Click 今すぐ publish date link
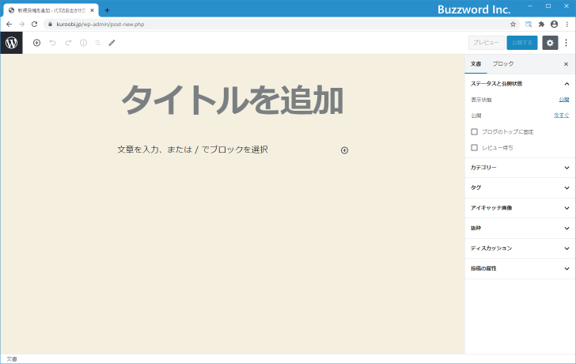 click(x=561, y=116)
